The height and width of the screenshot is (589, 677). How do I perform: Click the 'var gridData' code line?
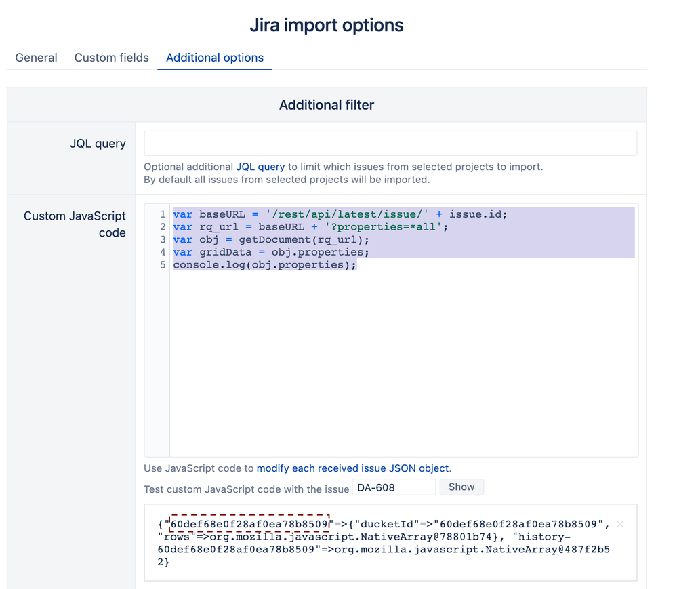tap(271, 251)
